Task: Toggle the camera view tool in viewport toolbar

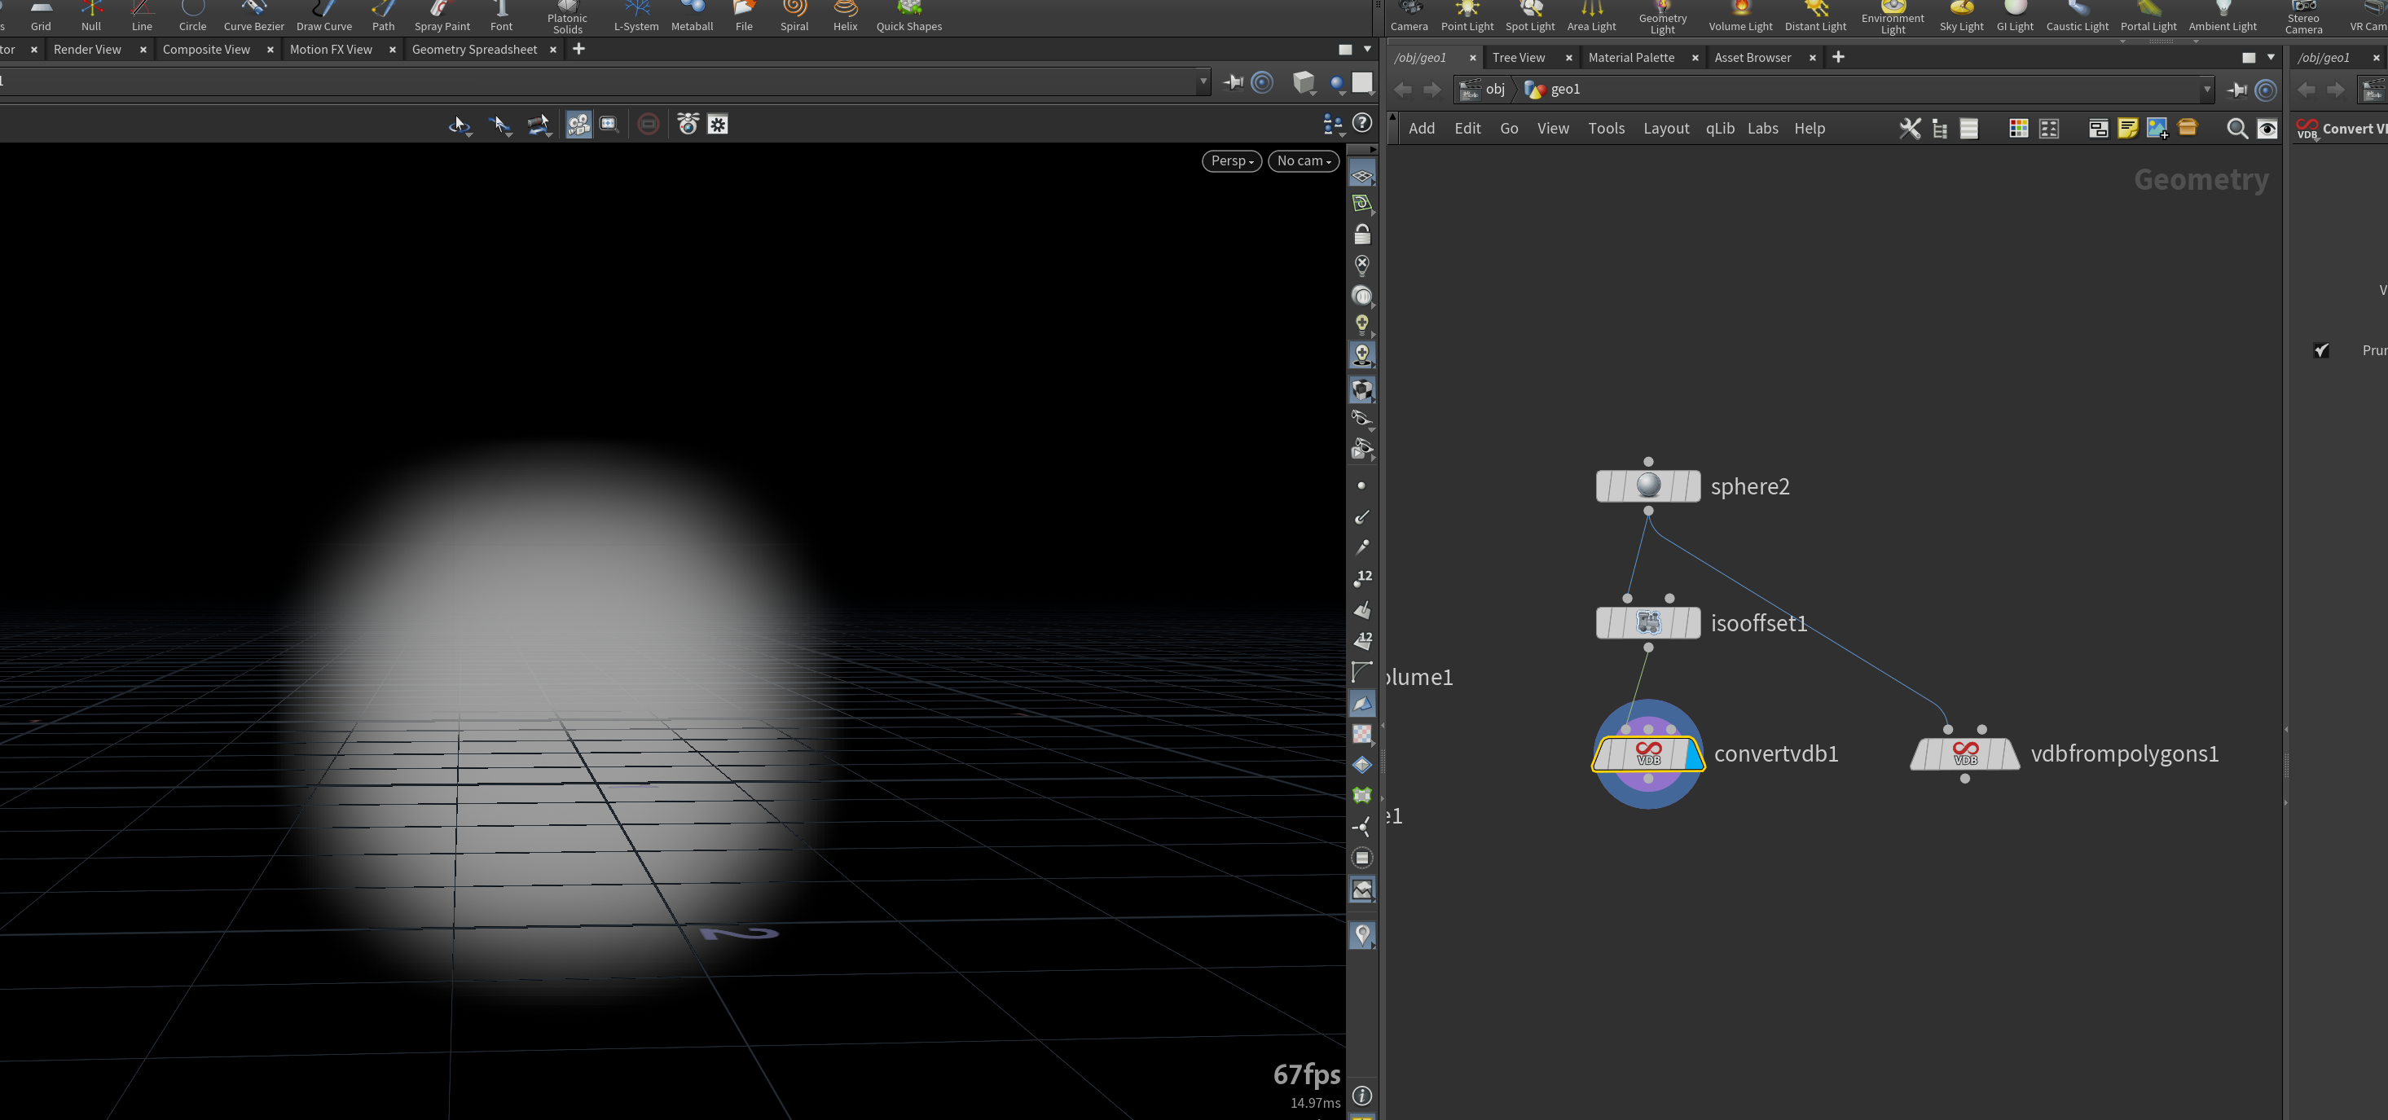Action: coord(578,125)
